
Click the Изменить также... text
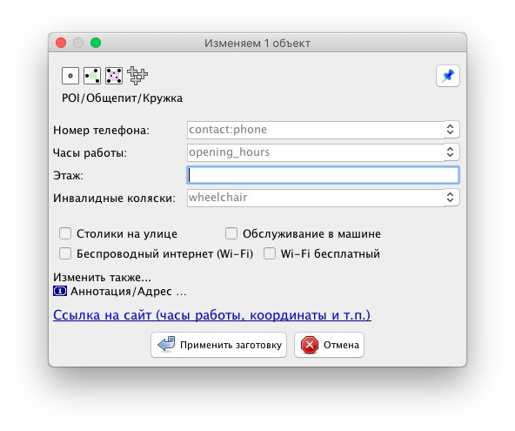102,278
